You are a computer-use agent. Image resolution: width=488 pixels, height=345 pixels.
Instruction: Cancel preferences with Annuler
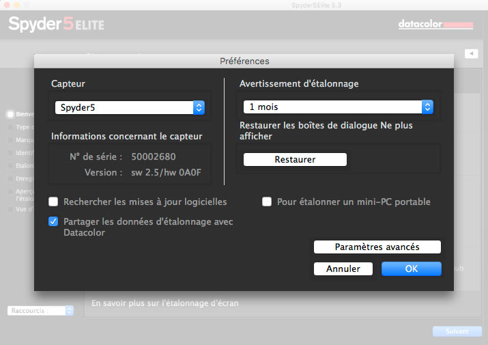tap(343, 268)
